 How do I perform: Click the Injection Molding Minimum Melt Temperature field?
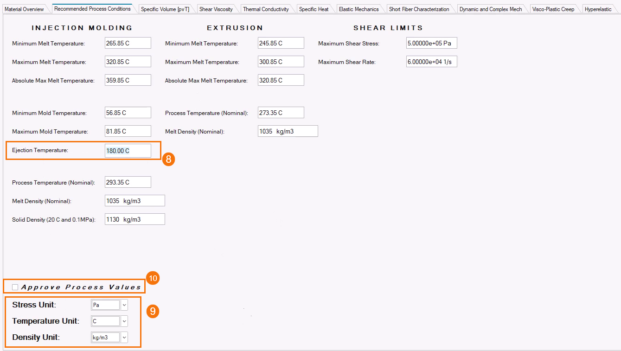coord(128,43)
